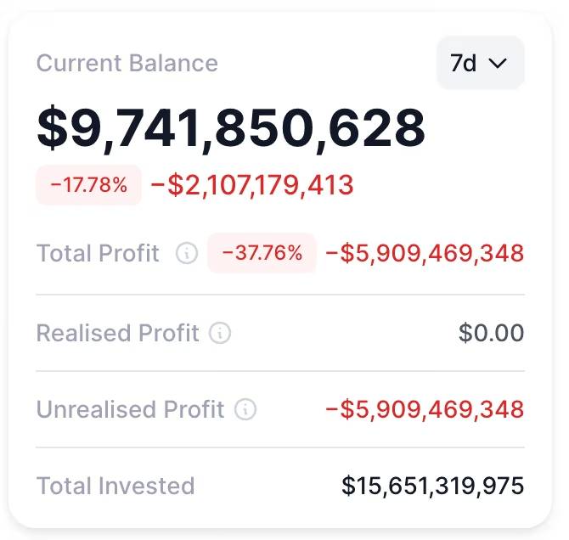Click the $15,651,319,975 Total Invested value

click(433, 486)
